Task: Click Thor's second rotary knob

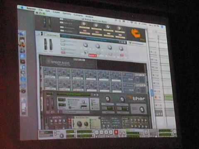Action: (122, 99)
